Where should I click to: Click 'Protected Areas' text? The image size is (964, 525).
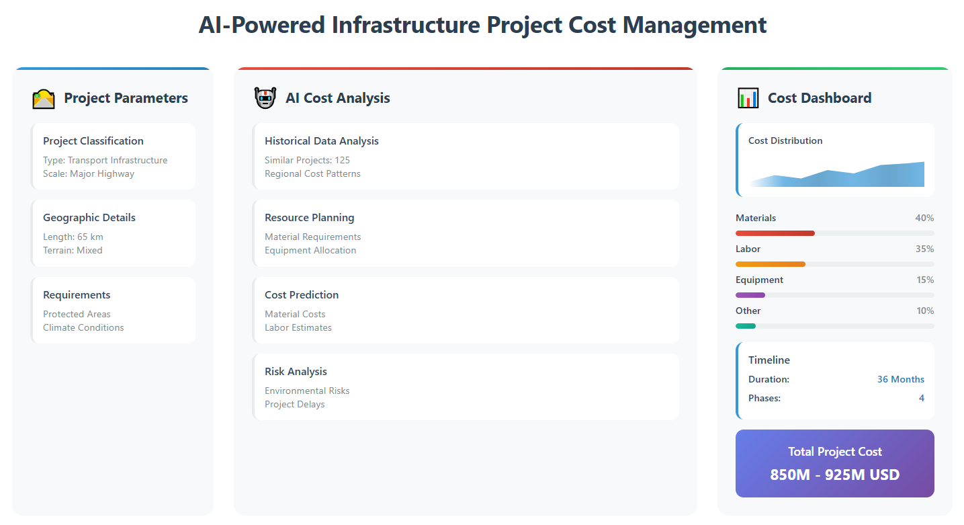77,314
